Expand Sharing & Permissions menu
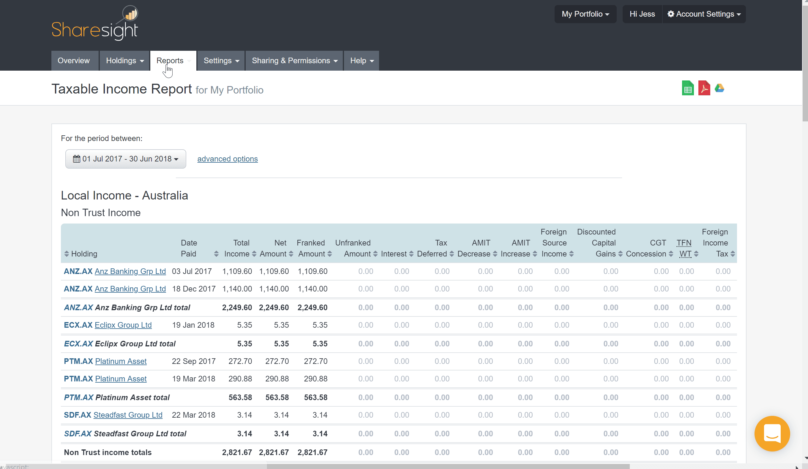Image resolution: width=808 pixels, height=469 pixels. [294, 61]
